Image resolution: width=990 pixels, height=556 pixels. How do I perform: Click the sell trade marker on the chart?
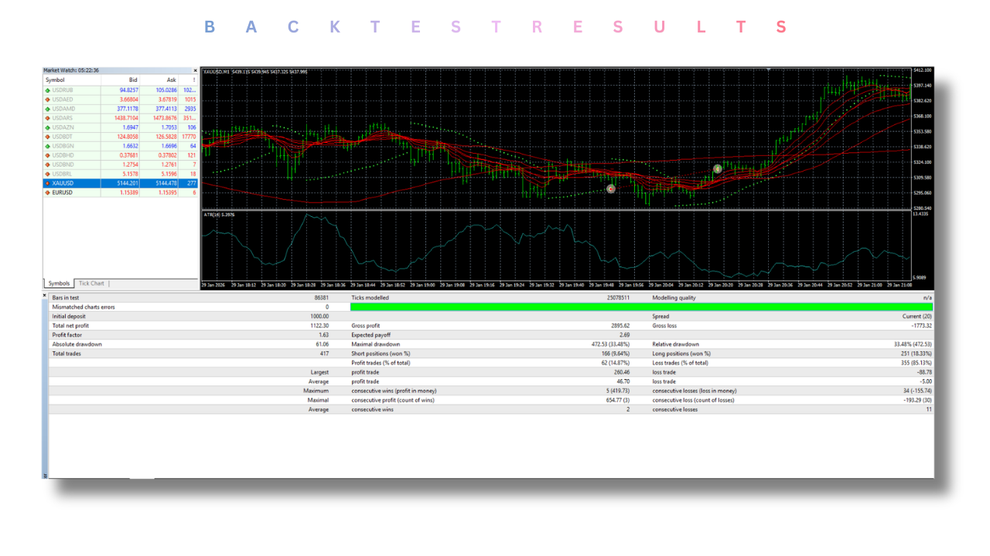pyautogui.click(x=610, y=188)
